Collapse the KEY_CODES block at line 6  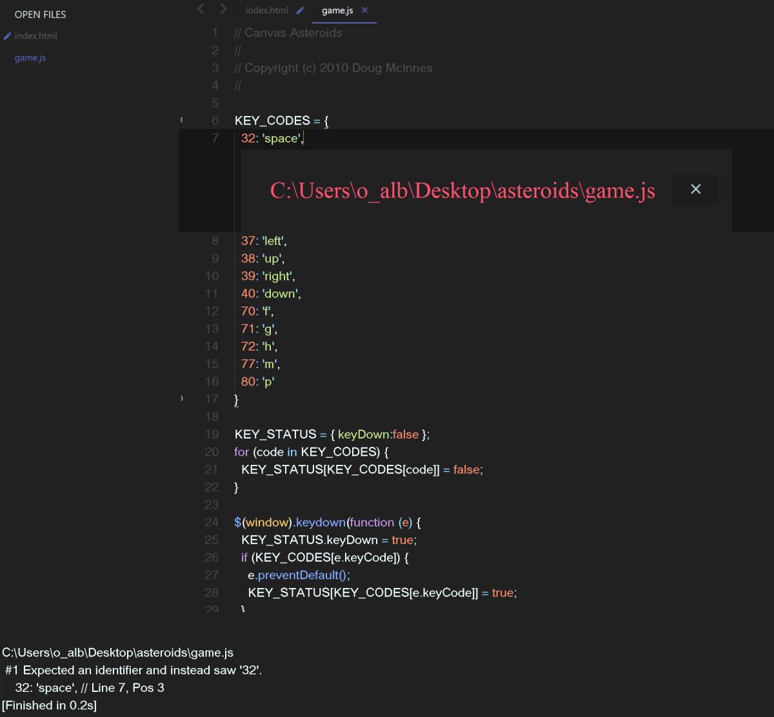pos(182,120)
